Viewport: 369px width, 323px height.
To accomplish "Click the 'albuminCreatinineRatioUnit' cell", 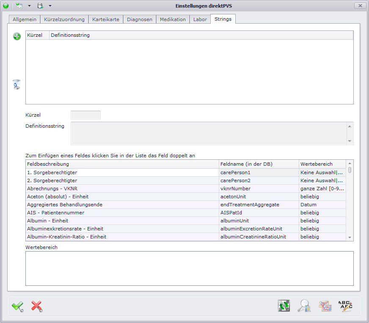I will click(x=259, y=237).
